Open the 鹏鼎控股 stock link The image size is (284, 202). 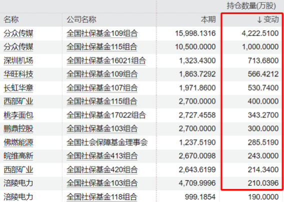tap(18, 128)
